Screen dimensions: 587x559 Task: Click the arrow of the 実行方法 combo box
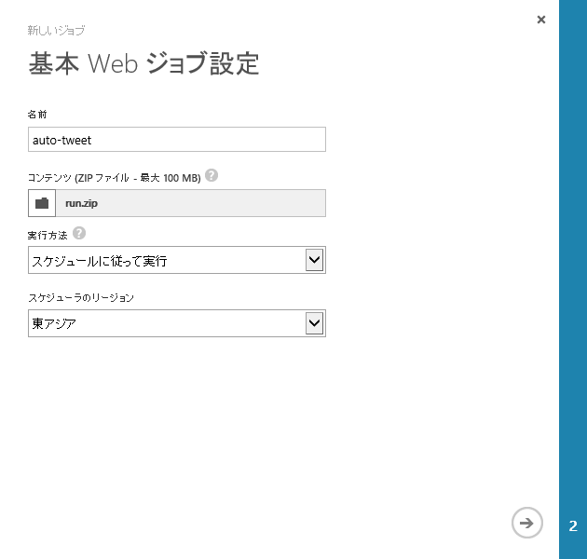coord(315,261)
